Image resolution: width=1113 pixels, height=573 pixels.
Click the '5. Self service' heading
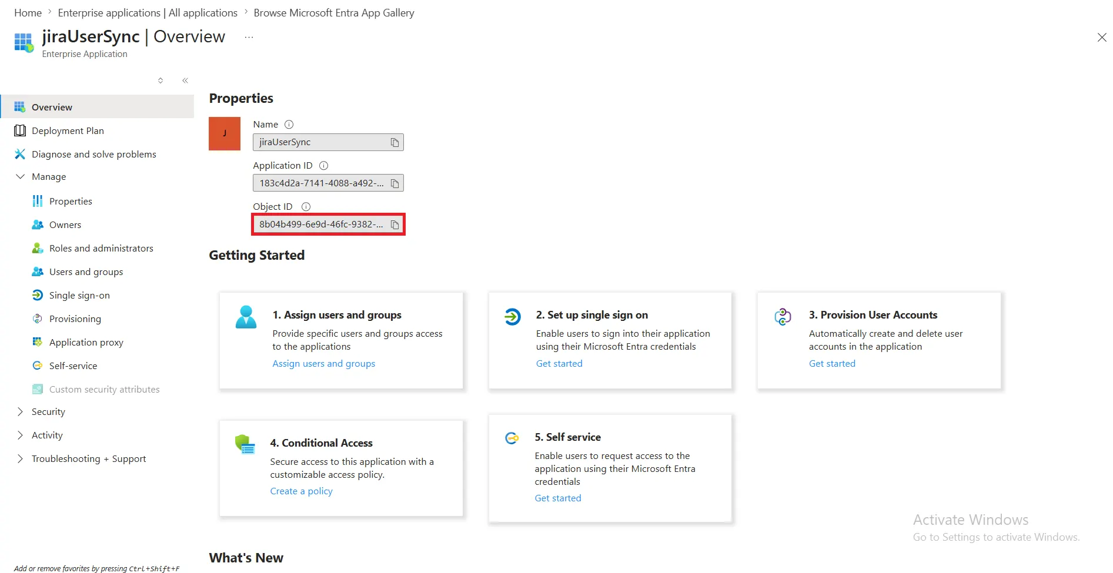pyautogui.click(x=567, y=437)
